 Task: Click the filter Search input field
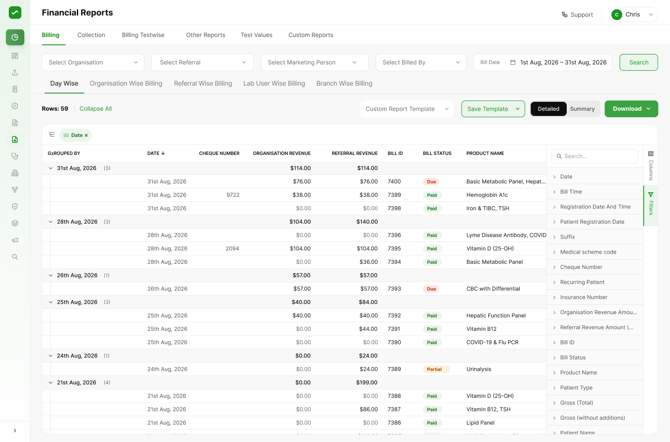click(x=595, y=156)
